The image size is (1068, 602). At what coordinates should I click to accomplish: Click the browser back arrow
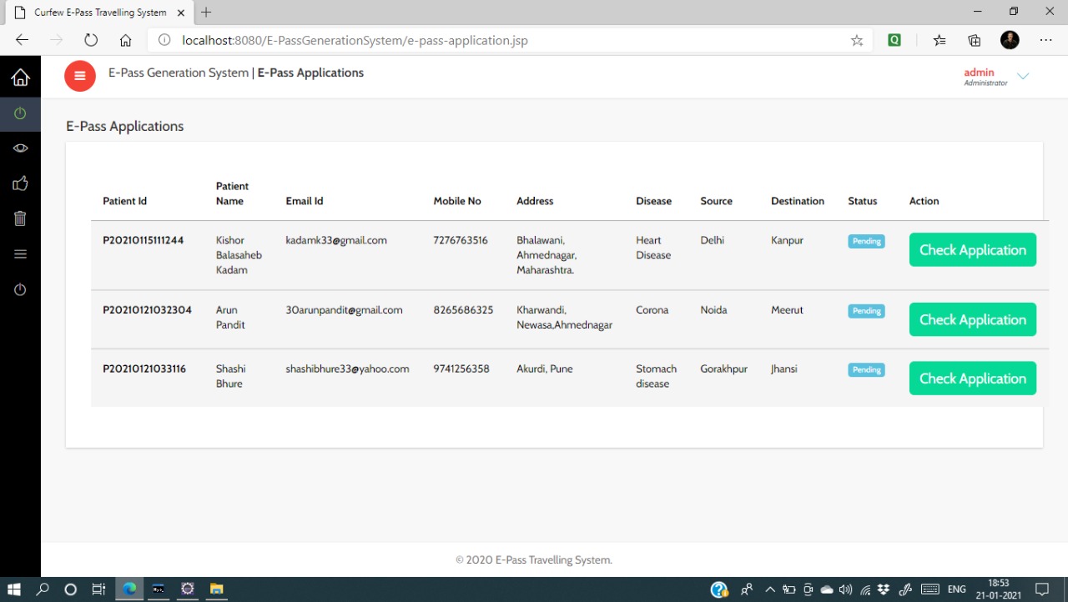[x=23, y=40]
